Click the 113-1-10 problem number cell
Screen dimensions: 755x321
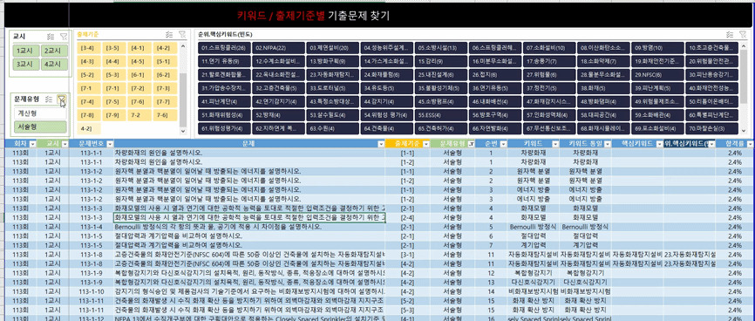(92, 291)
